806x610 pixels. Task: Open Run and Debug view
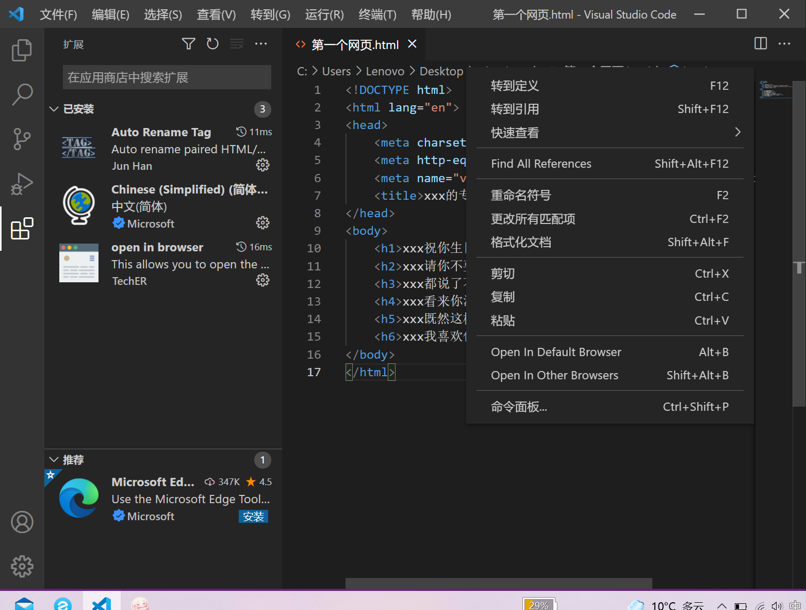[22, 184]
